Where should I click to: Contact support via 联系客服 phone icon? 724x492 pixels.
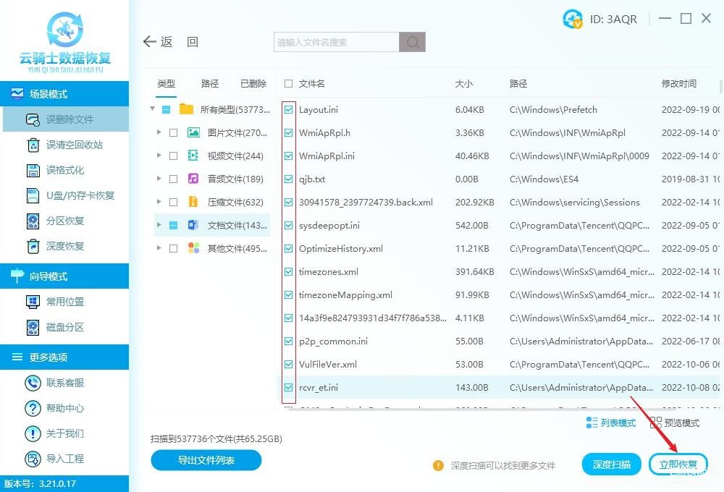click(33, 383)
